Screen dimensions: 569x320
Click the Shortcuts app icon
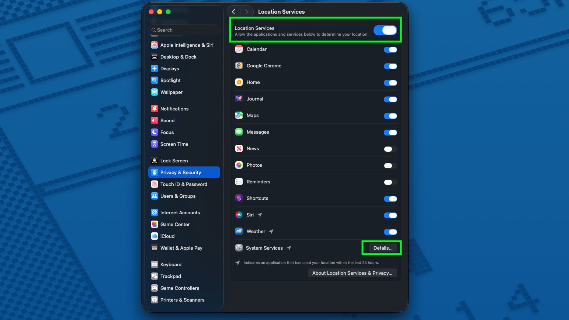point(239,198)
